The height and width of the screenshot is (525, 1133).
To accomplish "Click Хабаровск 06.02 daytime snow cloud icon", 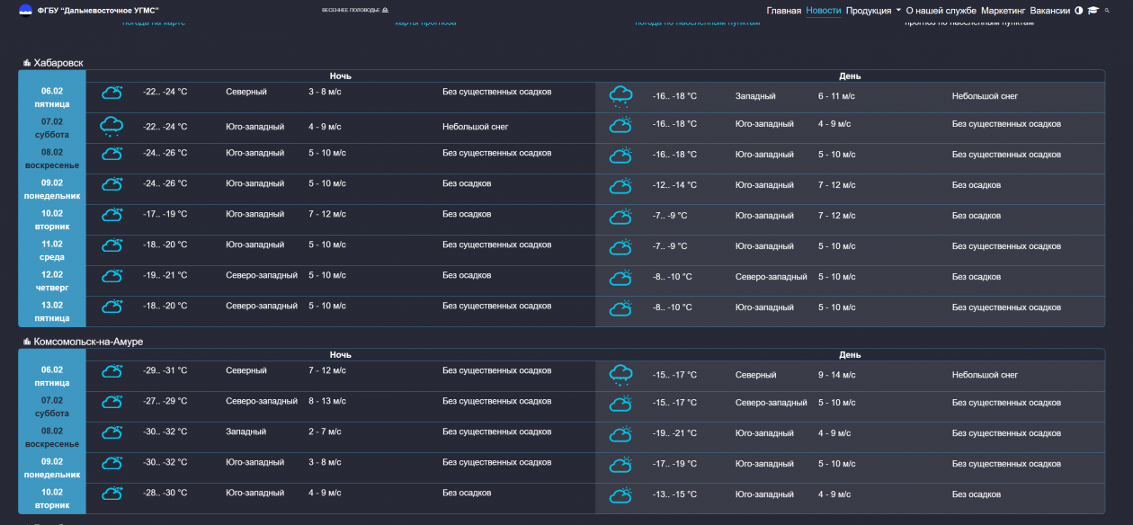I will pos(620,96).
